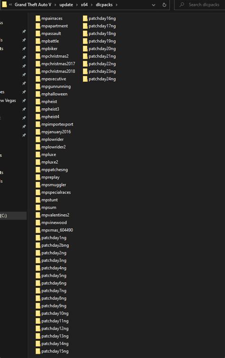Screen dimensions: 225x358
Task: Select the mpbattle folder icon
Action: click(x=38, y=41)
